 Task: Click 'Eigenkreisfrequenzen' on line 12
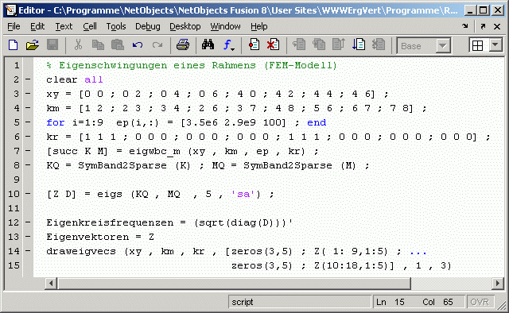coord(110,222)
